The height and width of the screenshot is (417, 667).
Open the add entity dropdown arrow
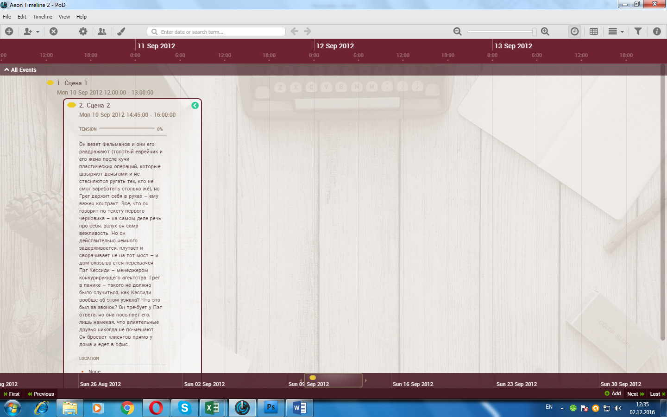point(38,32)
